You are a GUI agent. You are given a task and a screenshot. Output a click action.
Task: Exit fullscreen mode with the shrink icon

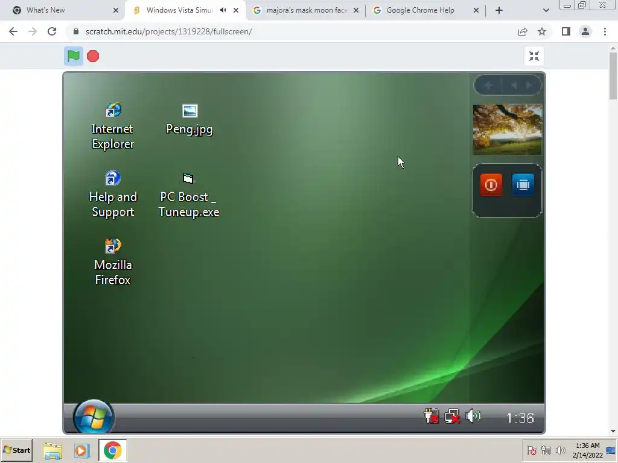coord(534,56)
